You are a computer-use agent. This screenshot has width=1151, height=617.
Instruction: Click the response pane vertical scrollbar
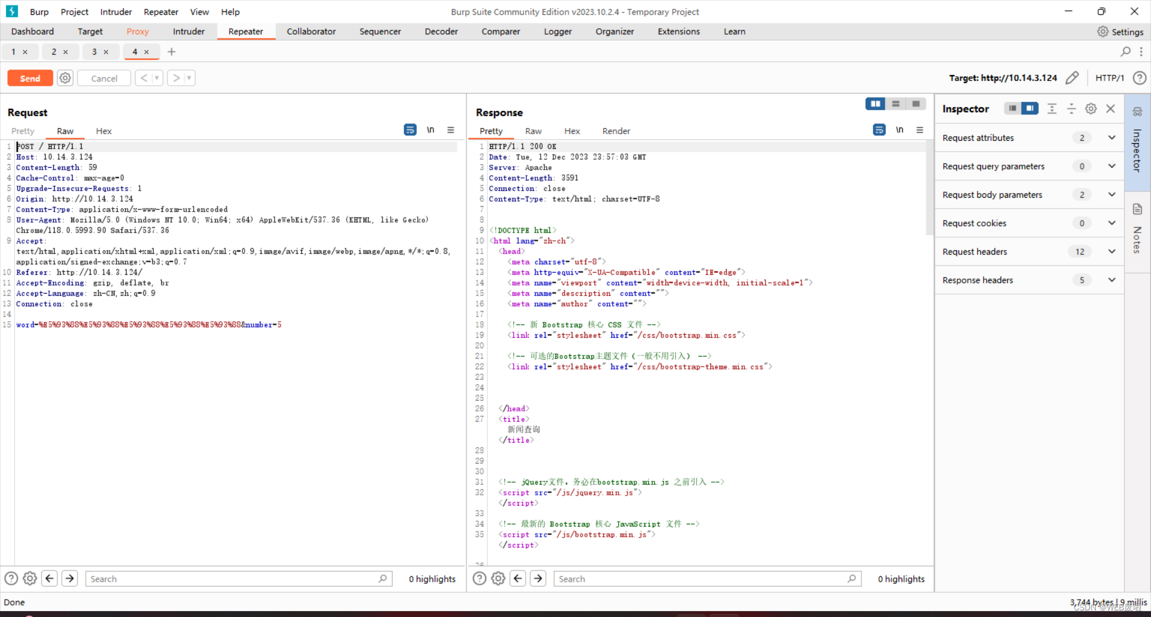929,187
